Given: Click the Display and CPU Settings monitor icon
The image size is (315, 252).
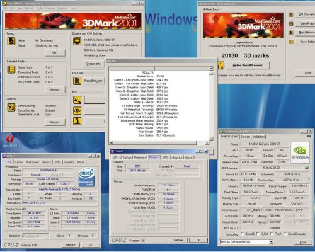Looking at the screenshot, I should tap(77, 42).
